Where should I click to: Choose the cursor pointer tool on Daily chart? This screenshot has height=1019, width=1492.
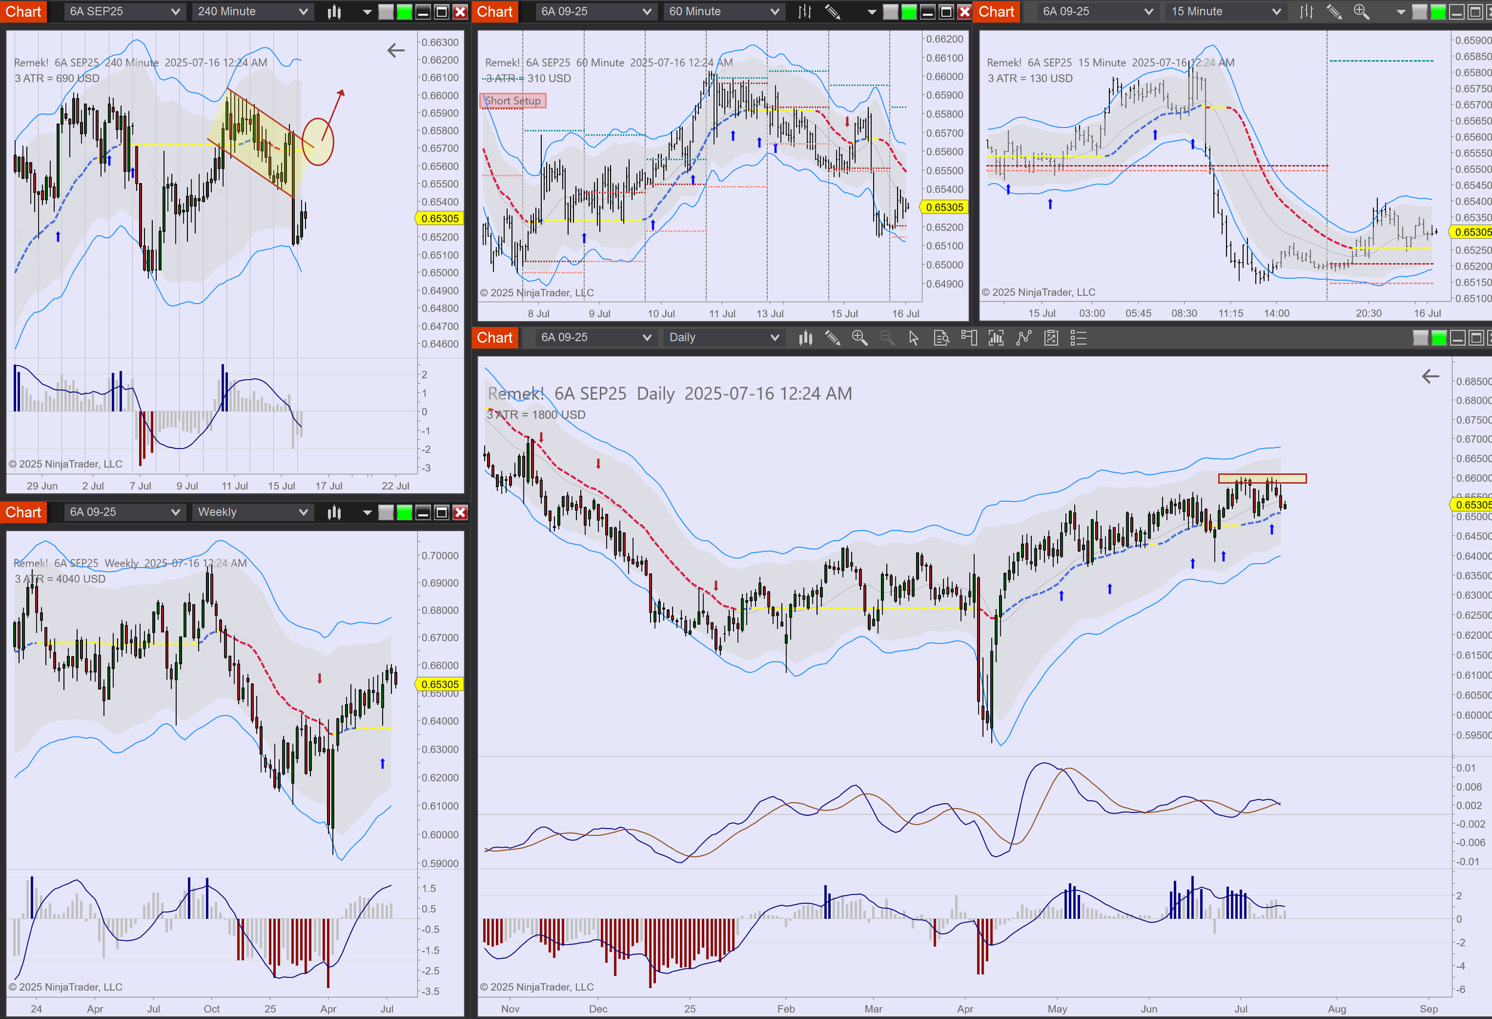click(x=914, y=338)
